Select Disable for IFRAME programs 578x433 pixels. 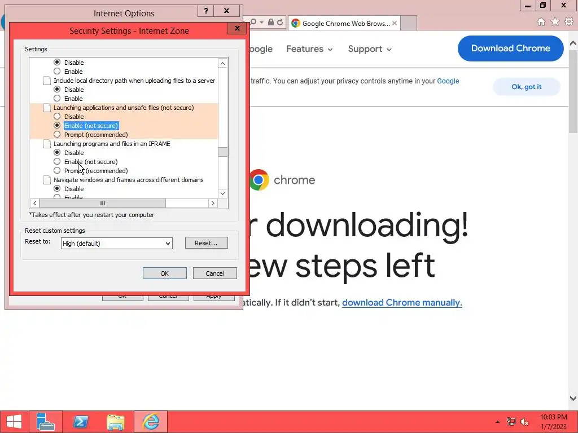pos(57,152)
